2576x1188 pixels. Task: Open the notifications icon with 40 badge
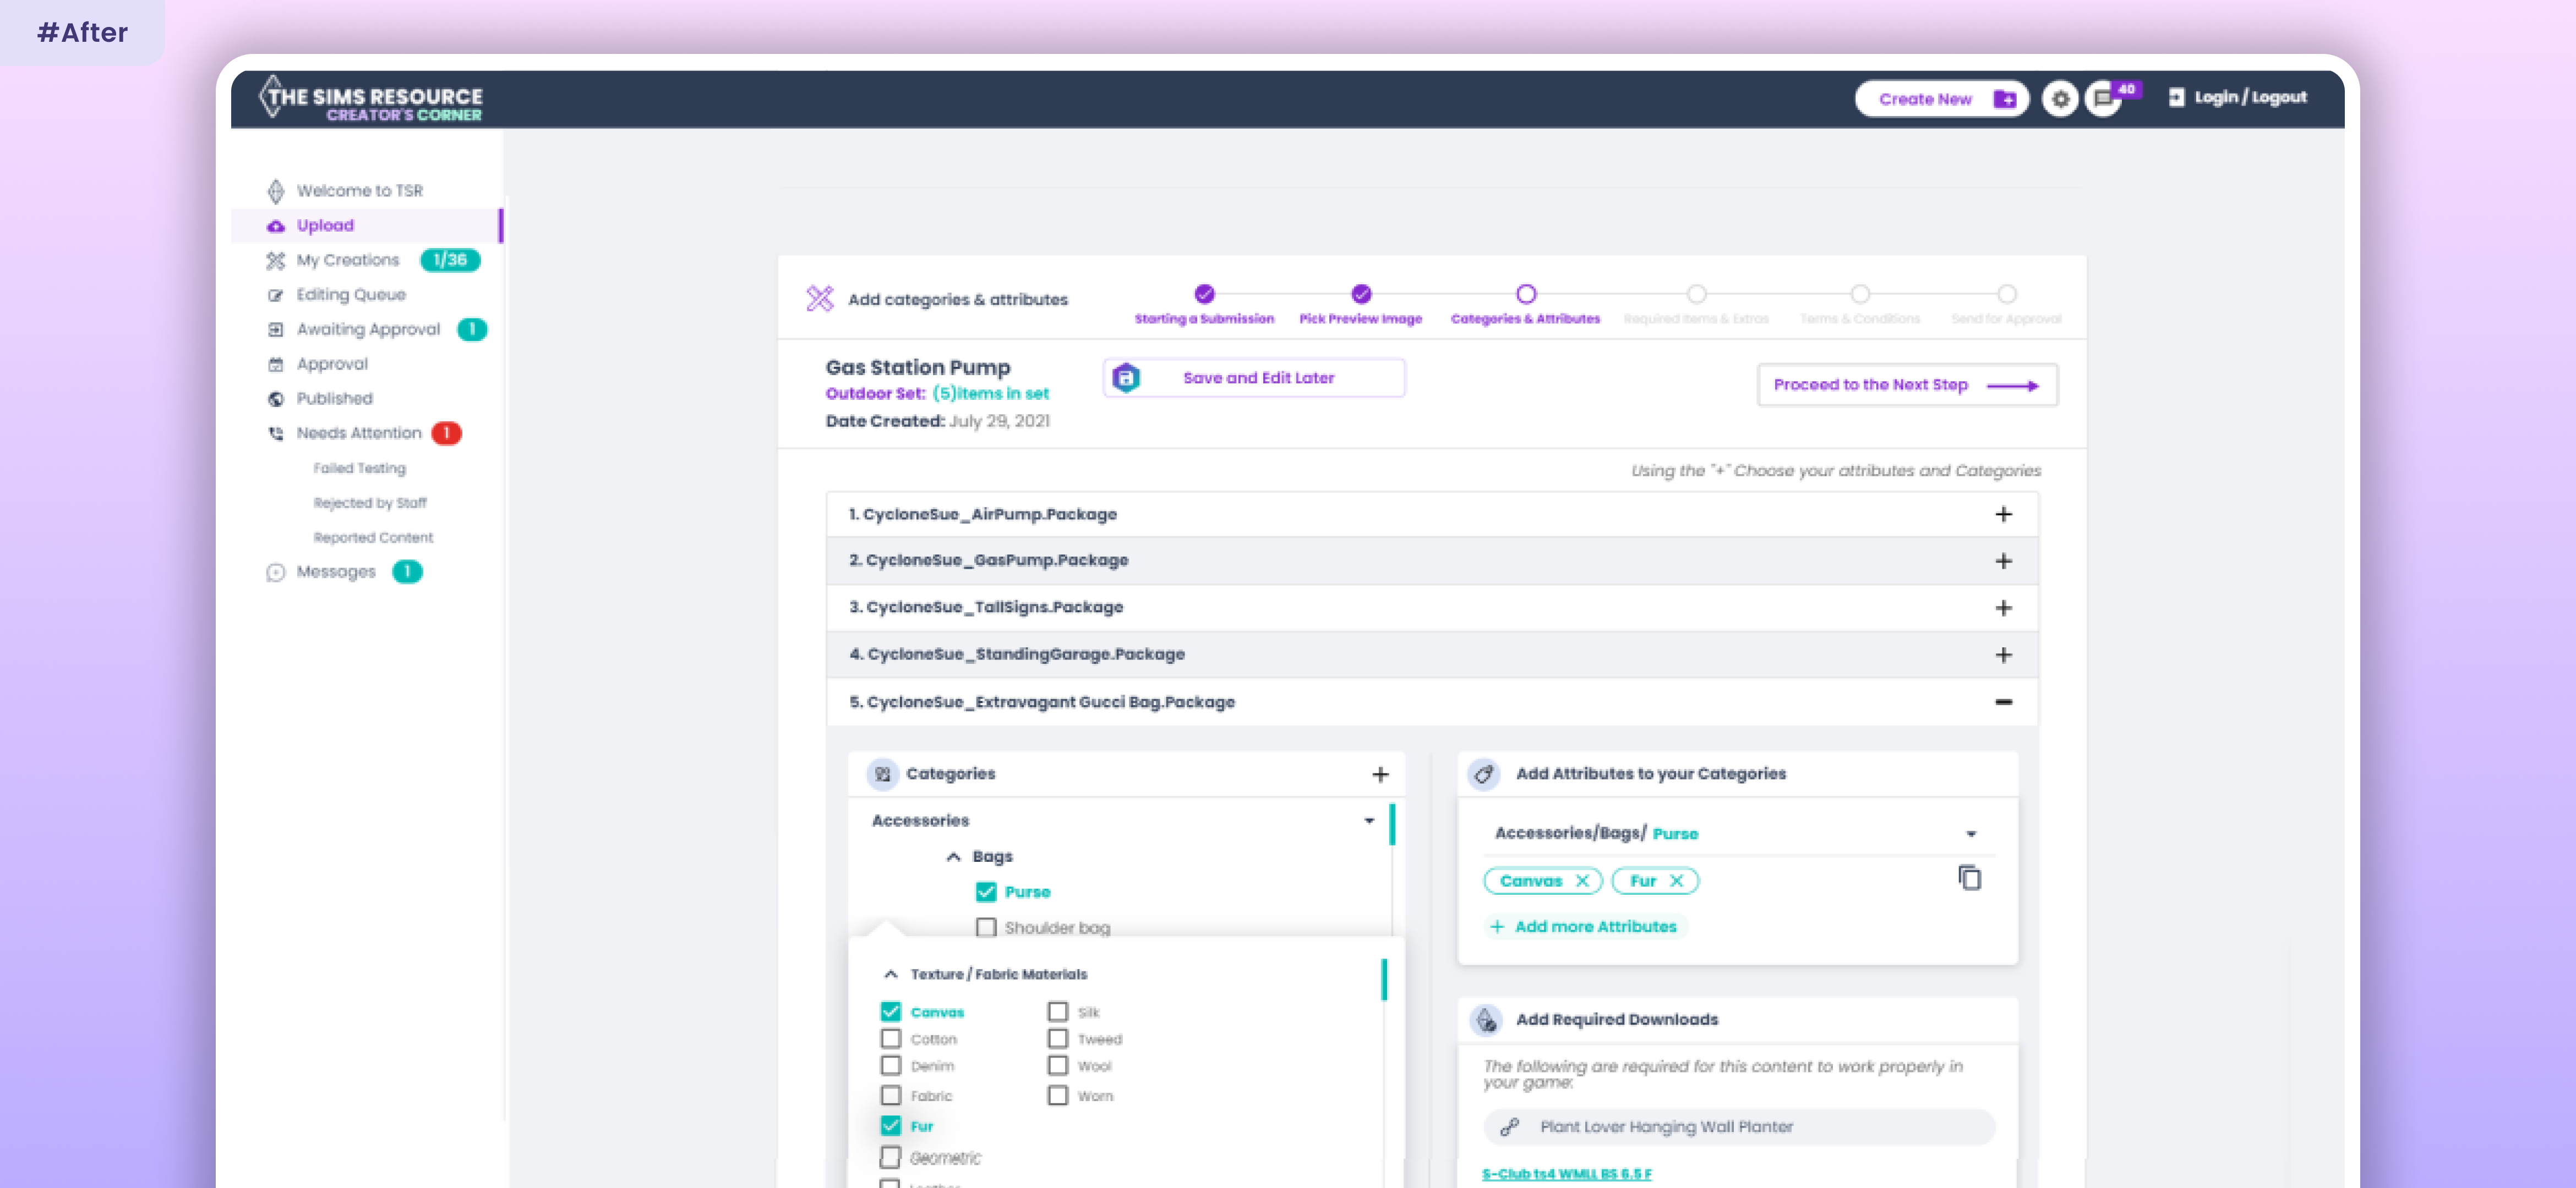(x=2104, y=99)
